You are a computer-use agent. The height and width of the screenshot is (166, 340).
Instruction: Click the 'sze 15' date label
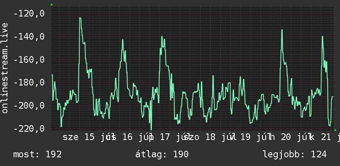point(79,138)
